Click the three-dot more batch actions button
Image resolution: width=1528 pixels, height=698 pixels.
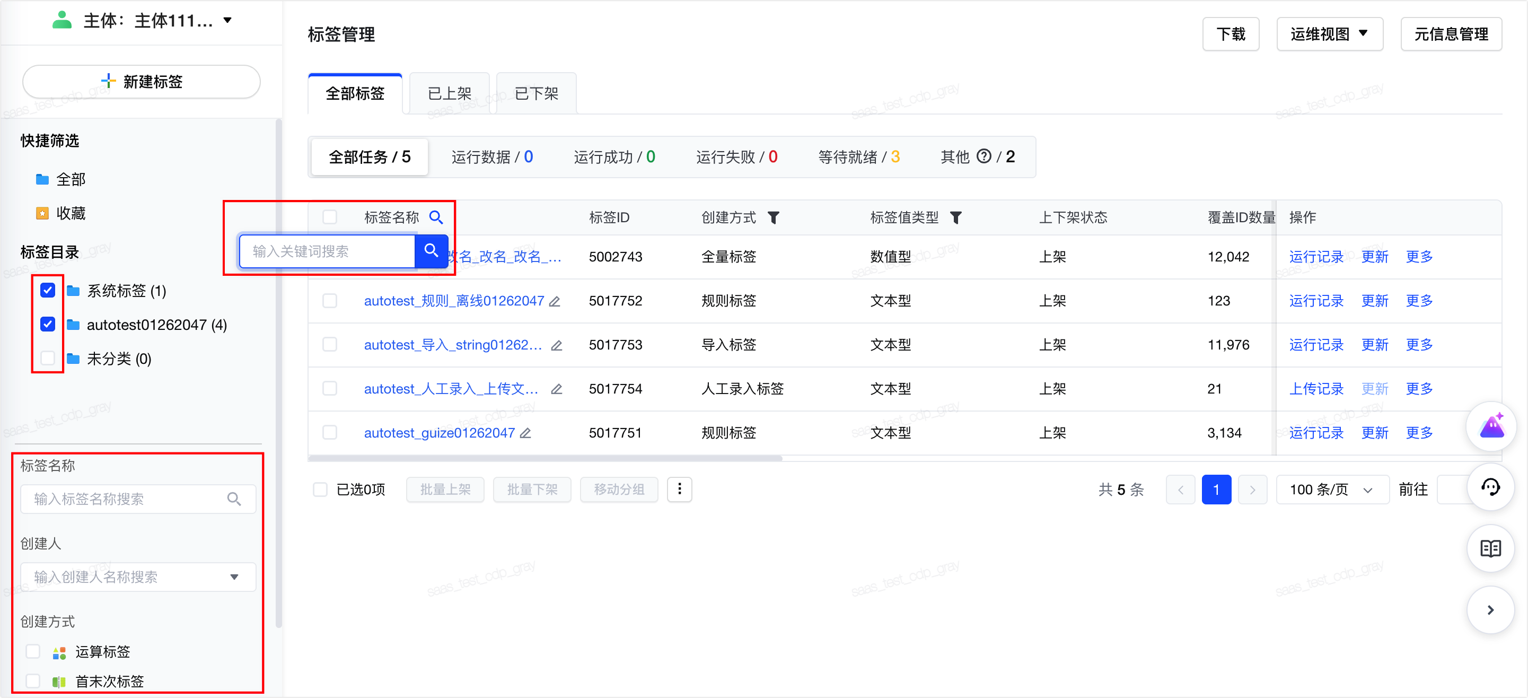[680, 489]
